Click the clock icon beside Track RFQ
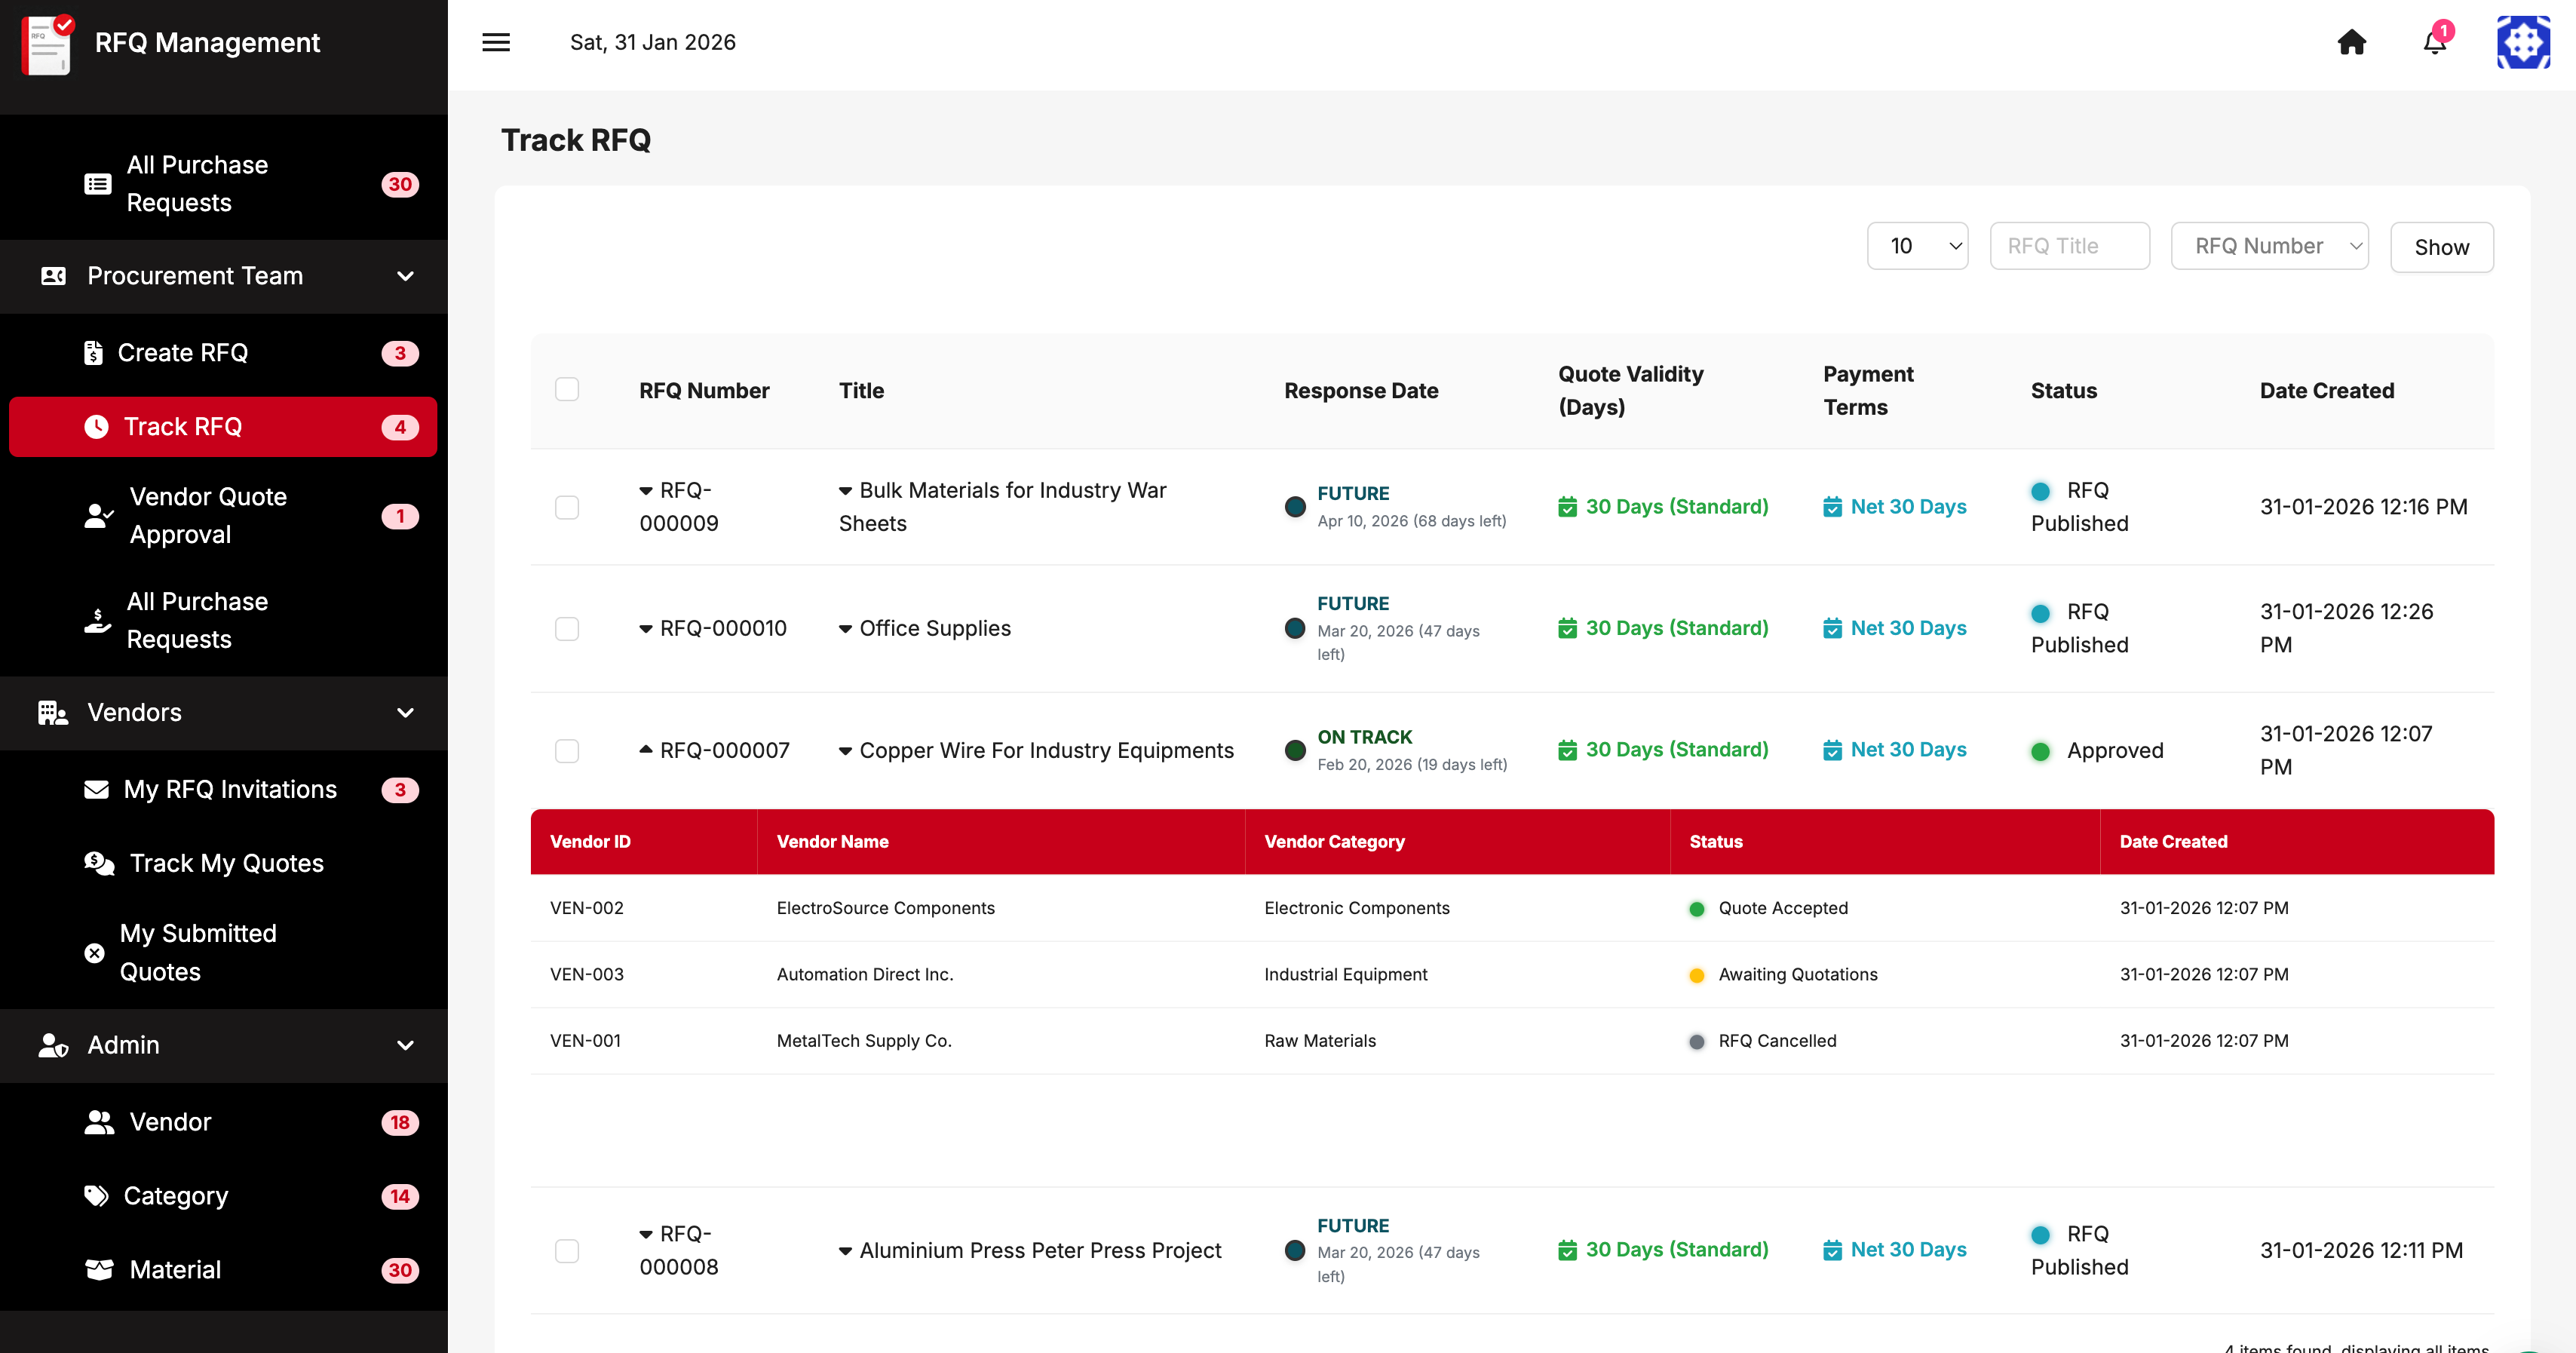2576x1353 pixels. [96, 427]
